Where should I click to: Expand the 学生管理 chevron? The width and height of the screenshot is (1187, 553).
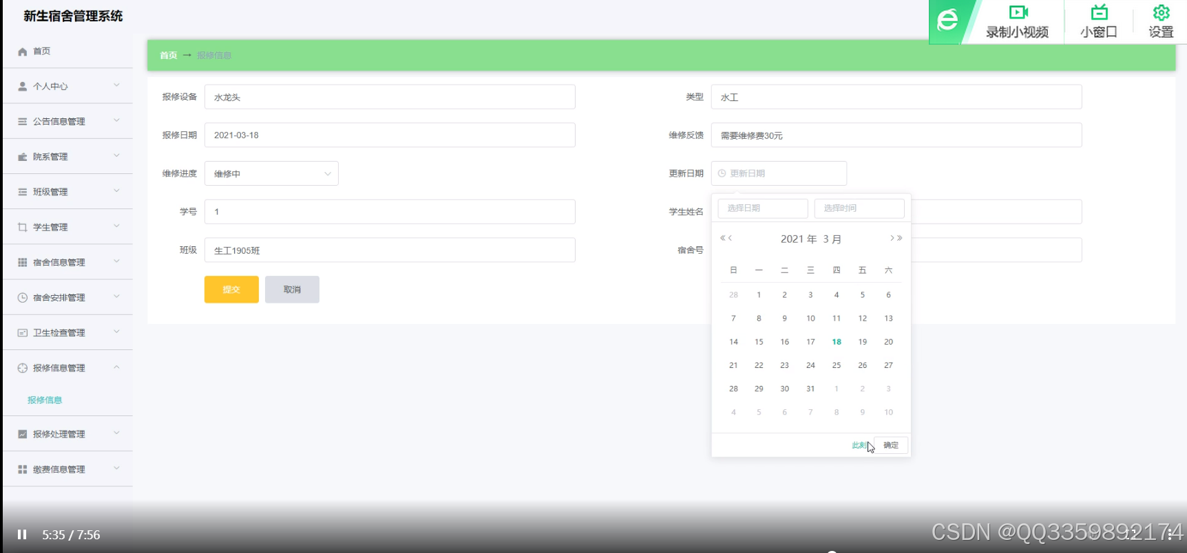[x=116, y=226]
